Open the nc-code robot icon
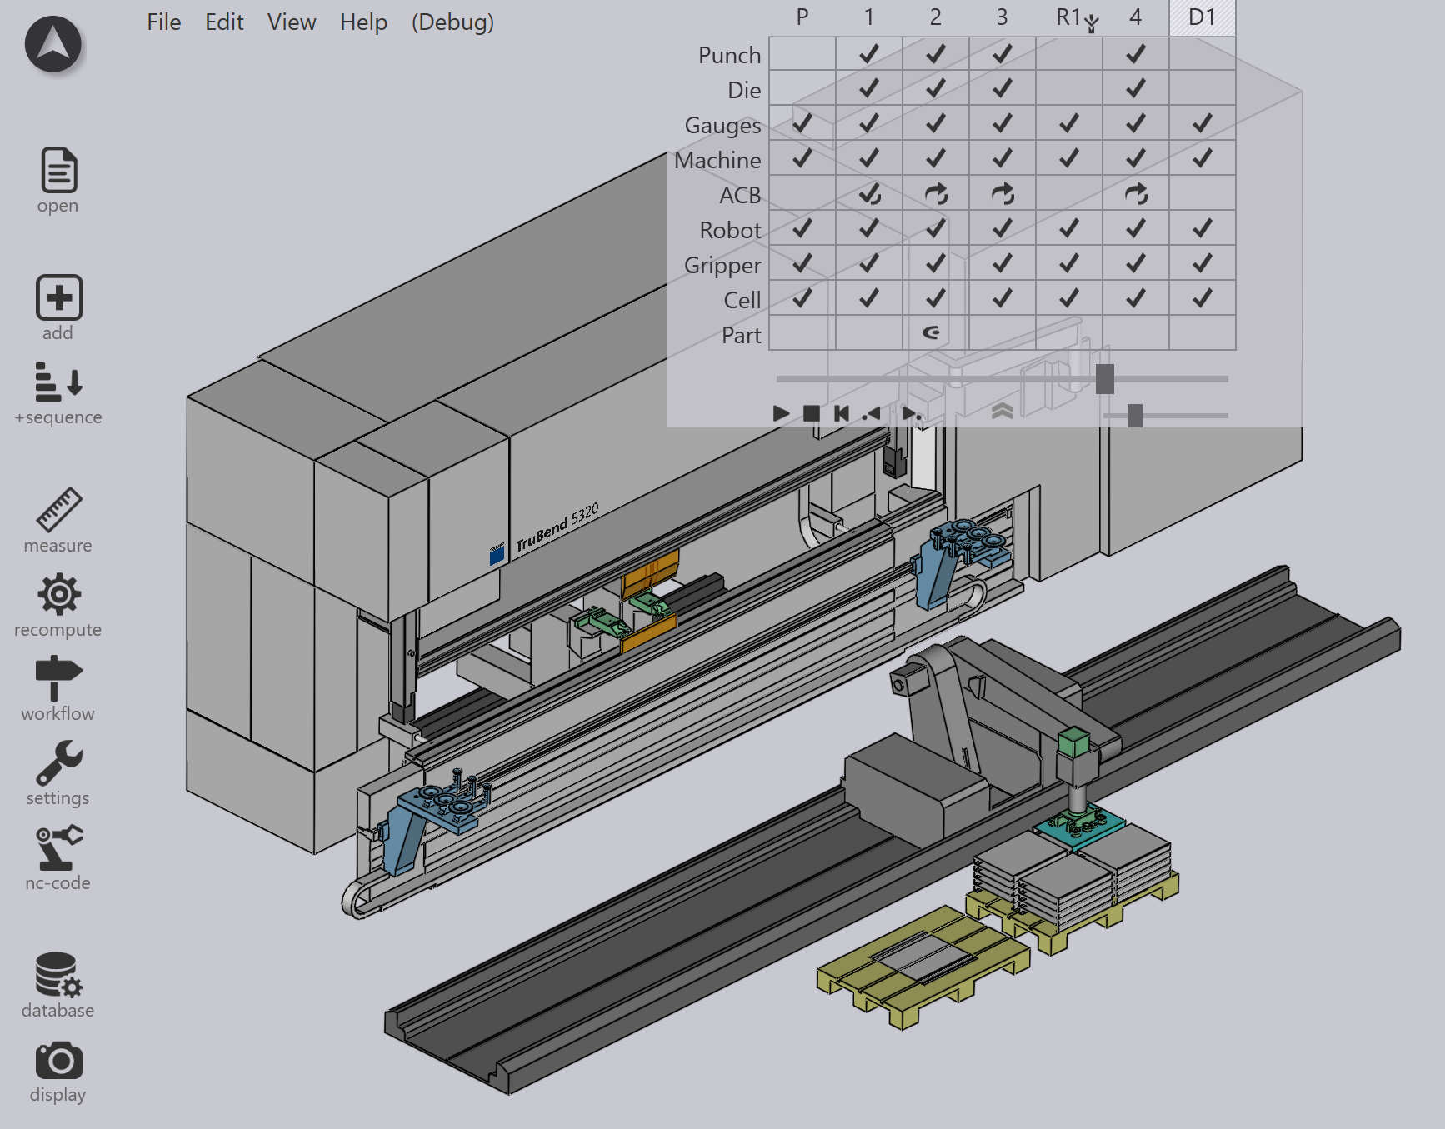 click(58, 847)
